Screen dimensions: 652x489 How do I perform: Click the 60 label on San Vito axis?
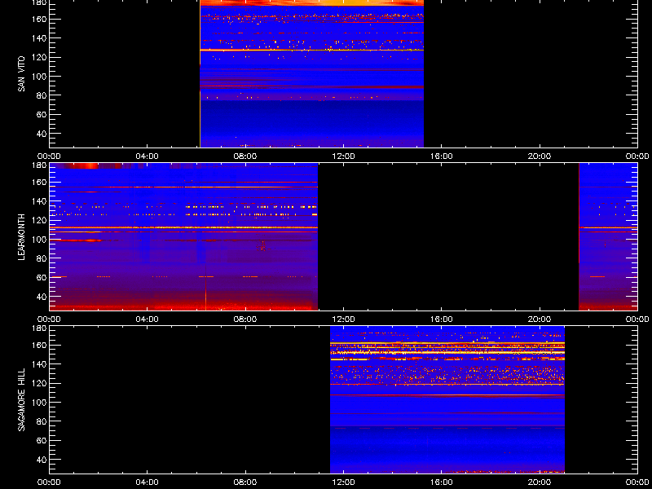coord(42,115)
